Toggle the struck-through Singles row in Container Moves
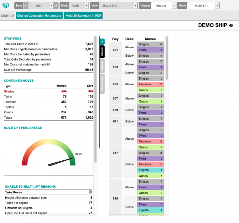Image resolution: width=239 pixels, height=223 pixels. tap(9, 91)
